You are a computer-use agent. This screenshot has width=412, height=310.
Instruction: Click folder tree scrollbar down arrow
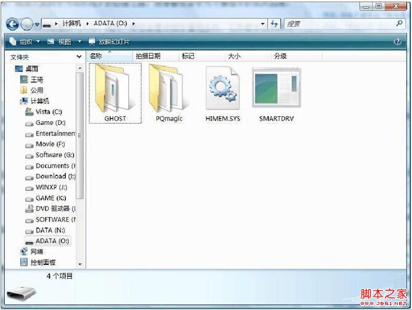pos(80,264)
